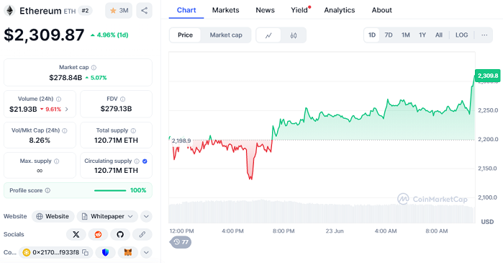The height and width of the screenshot is (263, 503).
Task: Open the Reddit social link
Action: click(98, 234)
